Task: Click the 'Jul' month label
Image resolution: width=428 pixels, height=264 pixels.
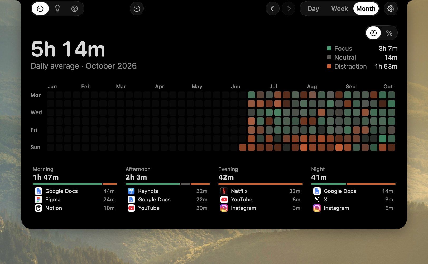Action: pos(273,87)
